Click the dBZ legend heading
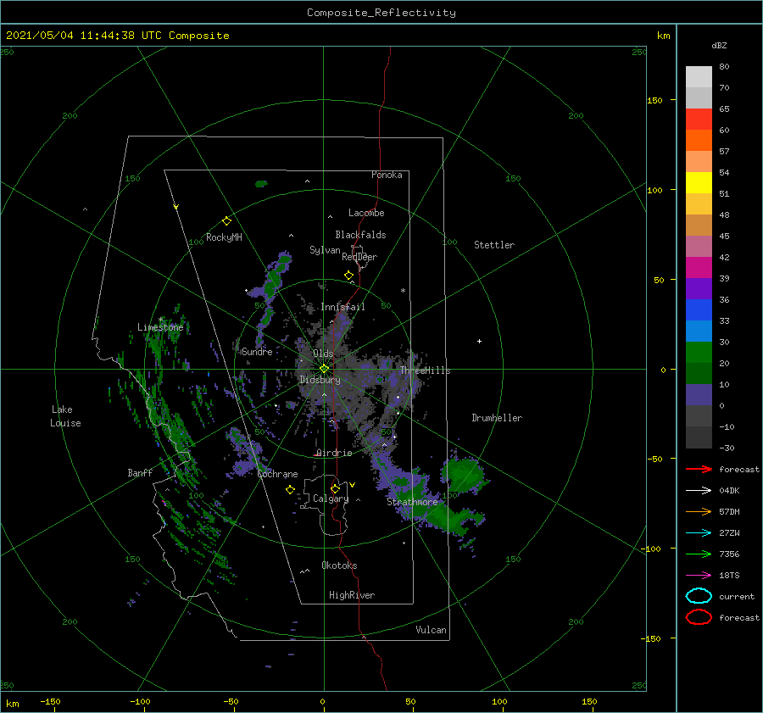The width and height of the screenshot is (763, 713). [x=719, y=45]
